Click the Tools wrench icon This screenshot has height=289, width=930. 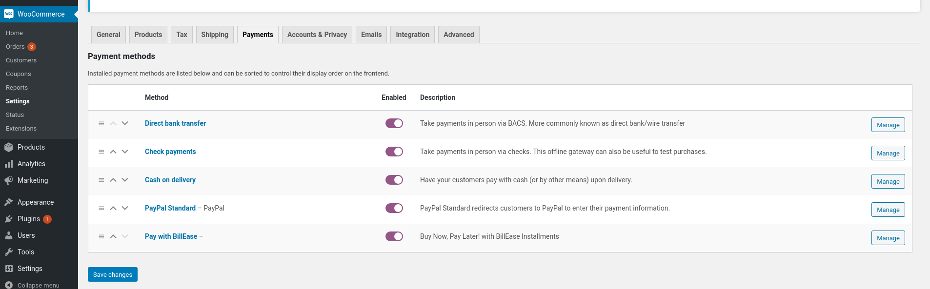point(9,252)
